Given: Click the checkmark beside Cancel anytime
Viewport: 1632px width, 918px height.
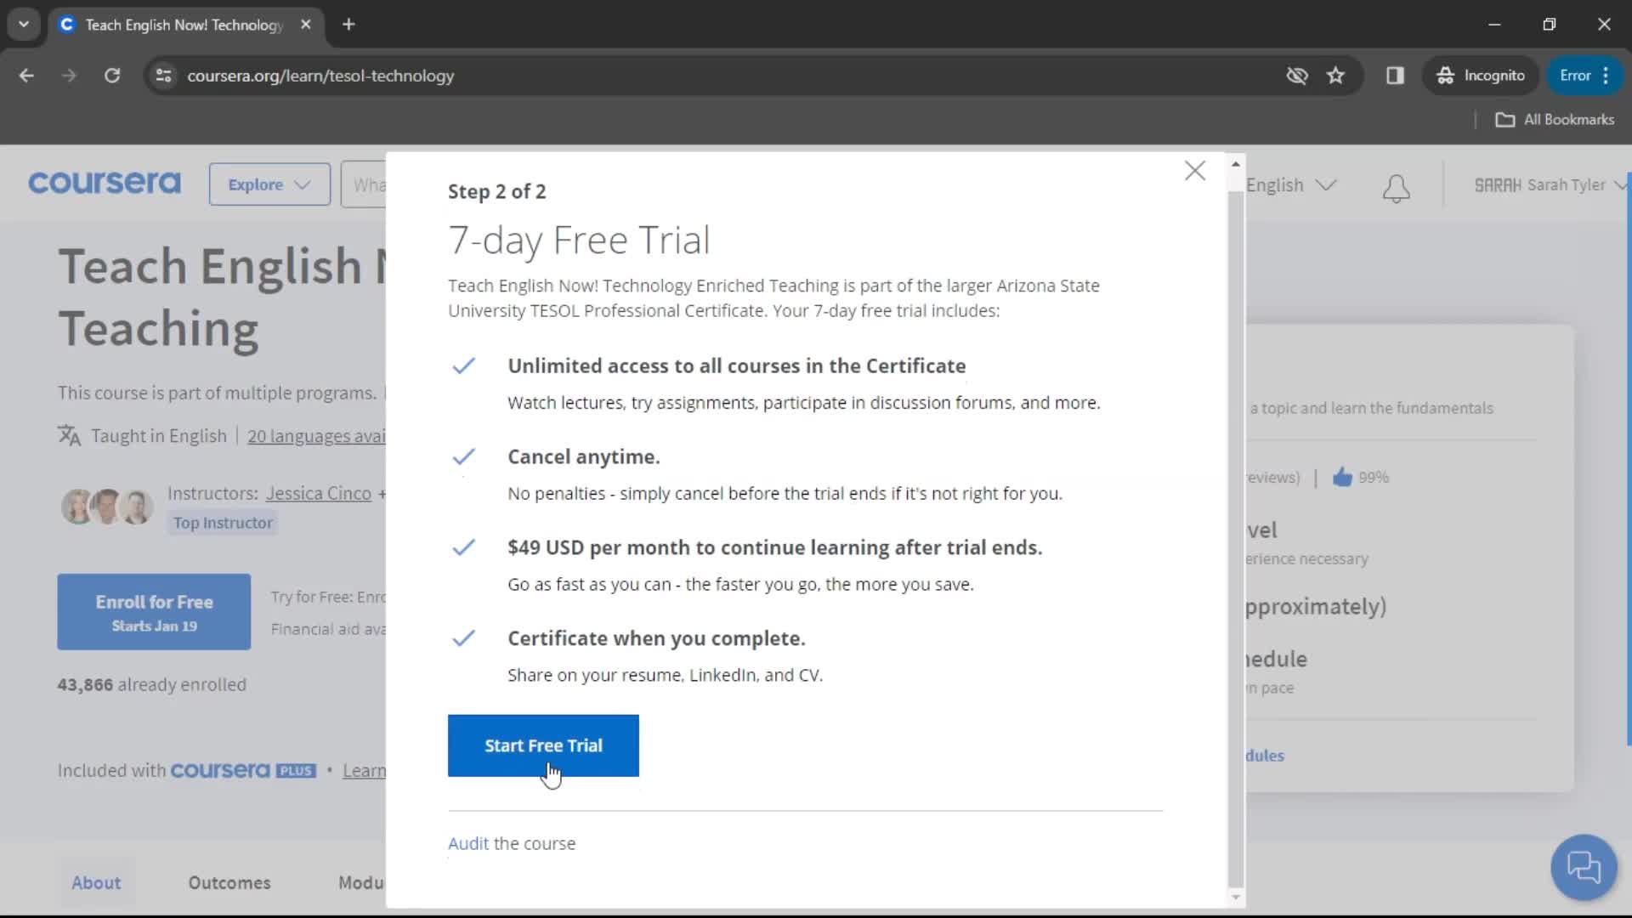Looking at the screenshot, I should click(x=463, y=456).
